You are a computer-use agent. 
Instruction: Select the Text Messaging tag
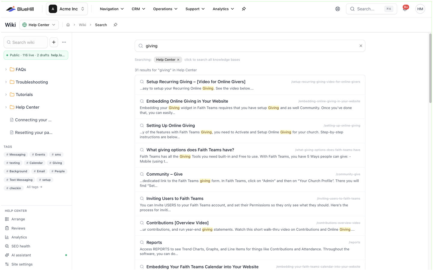[19, 180]
